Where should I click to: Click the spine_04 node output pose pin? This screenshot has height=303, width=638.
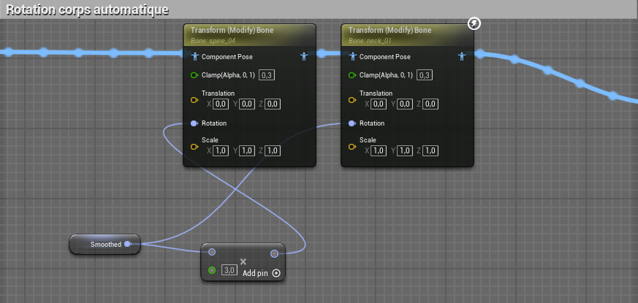coord(304,56)
